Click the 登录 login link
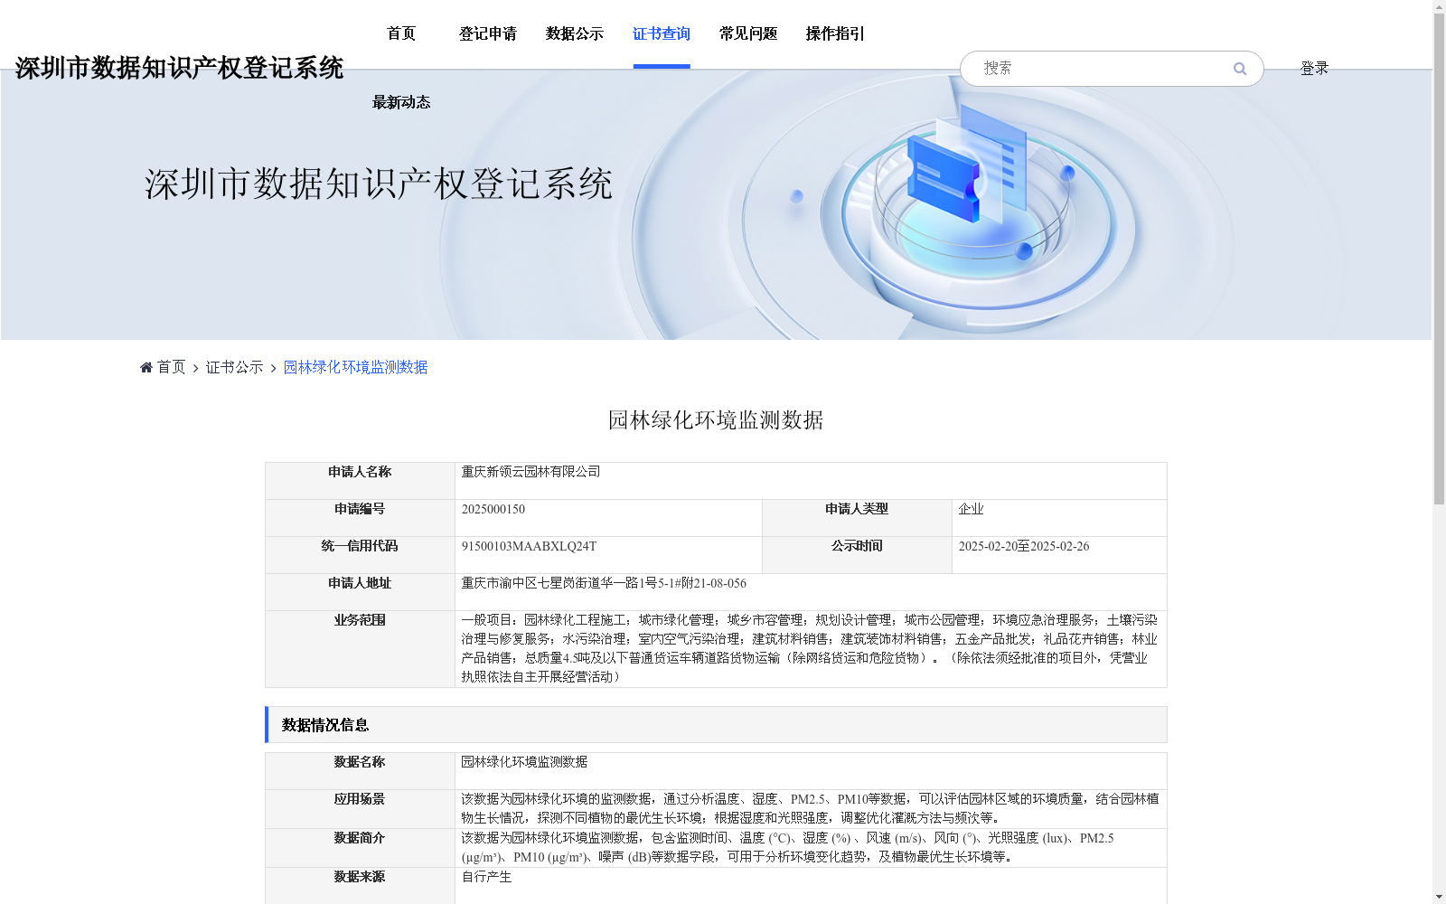1446x904 pixels. pos(1314,69)
